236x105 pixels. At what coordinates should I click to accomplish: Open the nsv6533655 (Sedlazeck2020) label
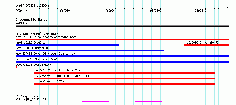tap(37, 59)
